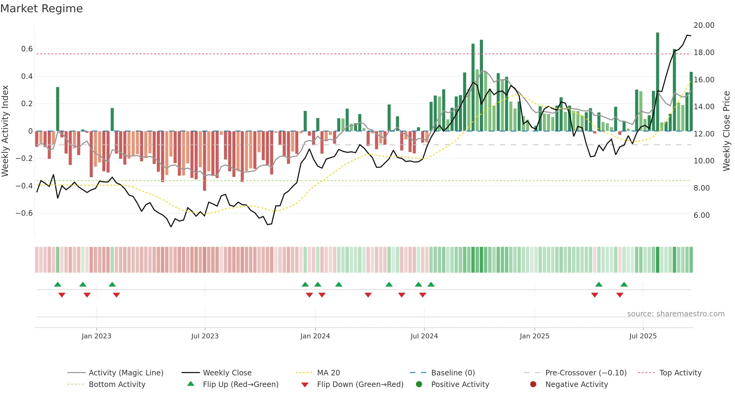Click the Jan 2023 axis label
The height and width of the screenshot is (413, 735).
(96, 336)
